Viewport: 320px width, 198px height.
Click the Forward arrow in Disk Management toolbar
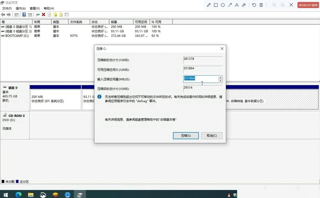pos(9,15)
